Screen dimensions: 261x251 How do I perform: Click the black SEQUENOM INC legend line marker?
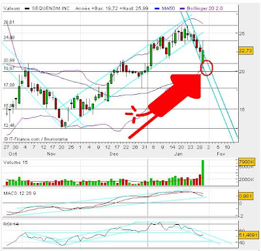coord(27,8)
